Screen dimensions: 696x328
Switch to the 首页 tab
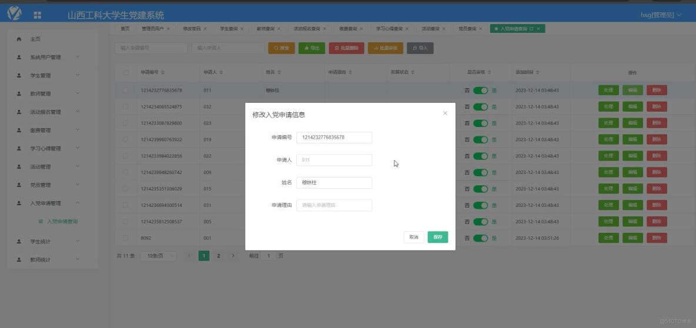point(126,28)
